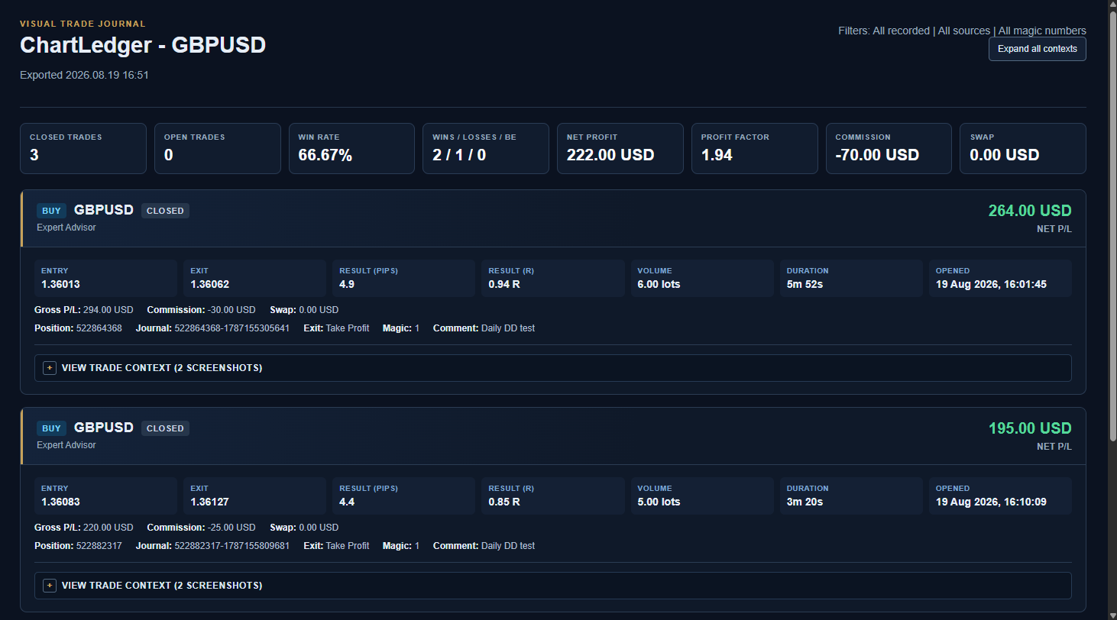Click the scrollbar down arrow
Viewport: 1117px width, 620px height.
click(1112, 614)
